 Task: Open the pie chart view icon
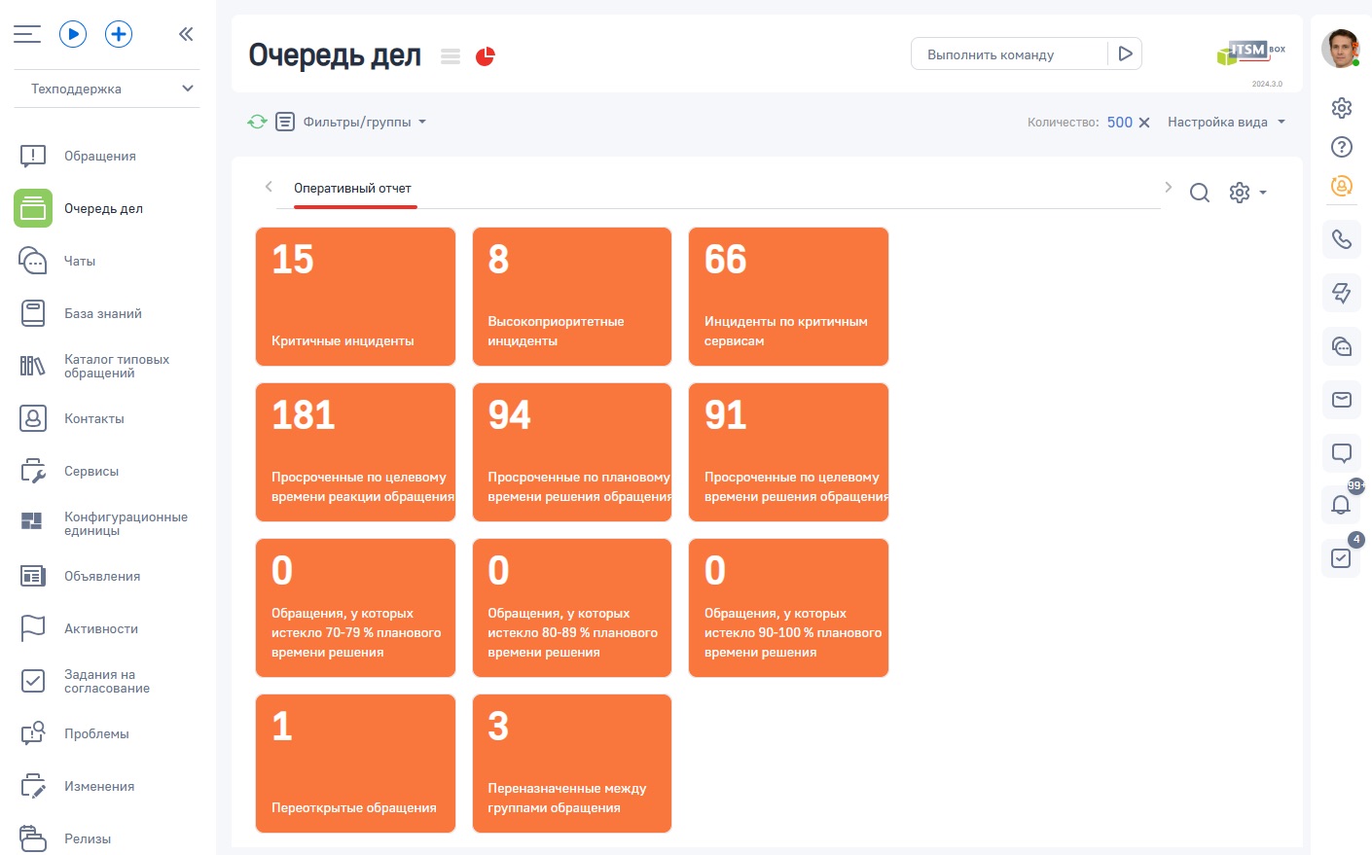pos(485,56)
